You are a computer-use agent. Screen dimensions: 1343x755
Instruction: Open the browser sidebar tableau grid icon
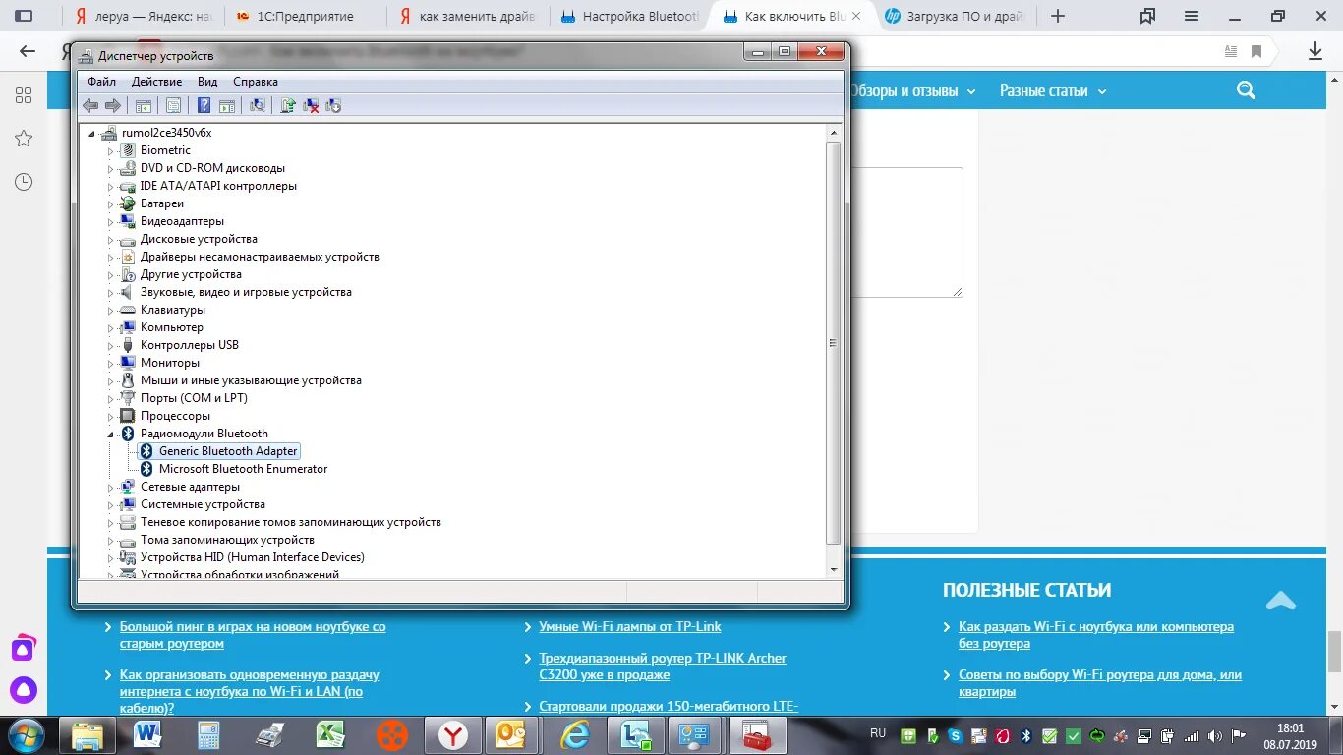click(x=24, y=95)
